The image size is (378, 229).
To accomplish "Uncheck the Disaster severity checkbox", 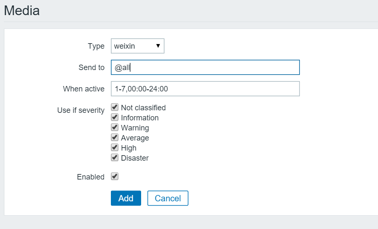I will coord(115,158).
